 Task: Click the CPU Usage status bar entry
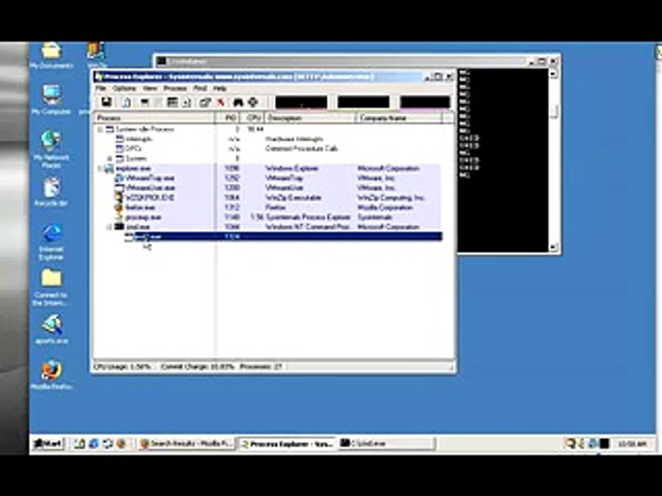click(122, 367)
